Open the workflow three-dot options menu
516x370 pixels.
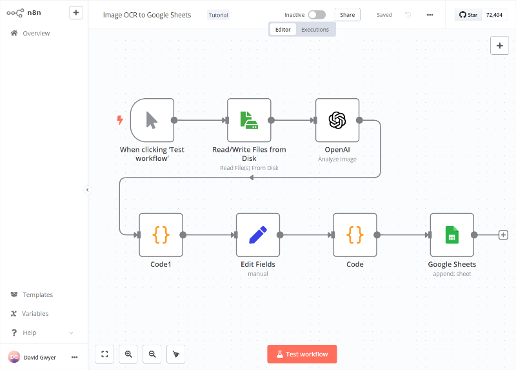430,15
